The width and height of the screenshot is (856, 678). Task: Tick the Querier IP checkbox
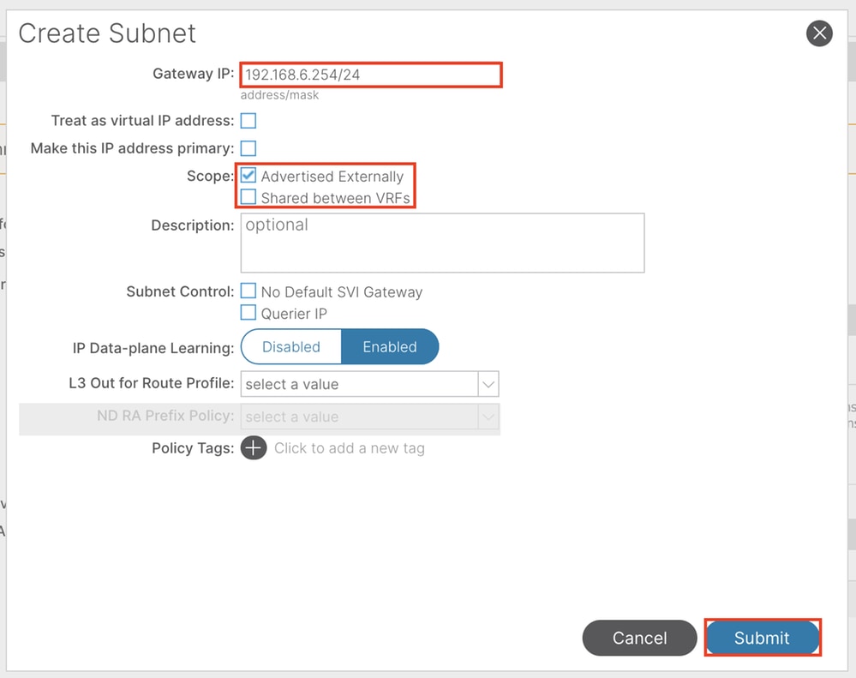(248, 313)
